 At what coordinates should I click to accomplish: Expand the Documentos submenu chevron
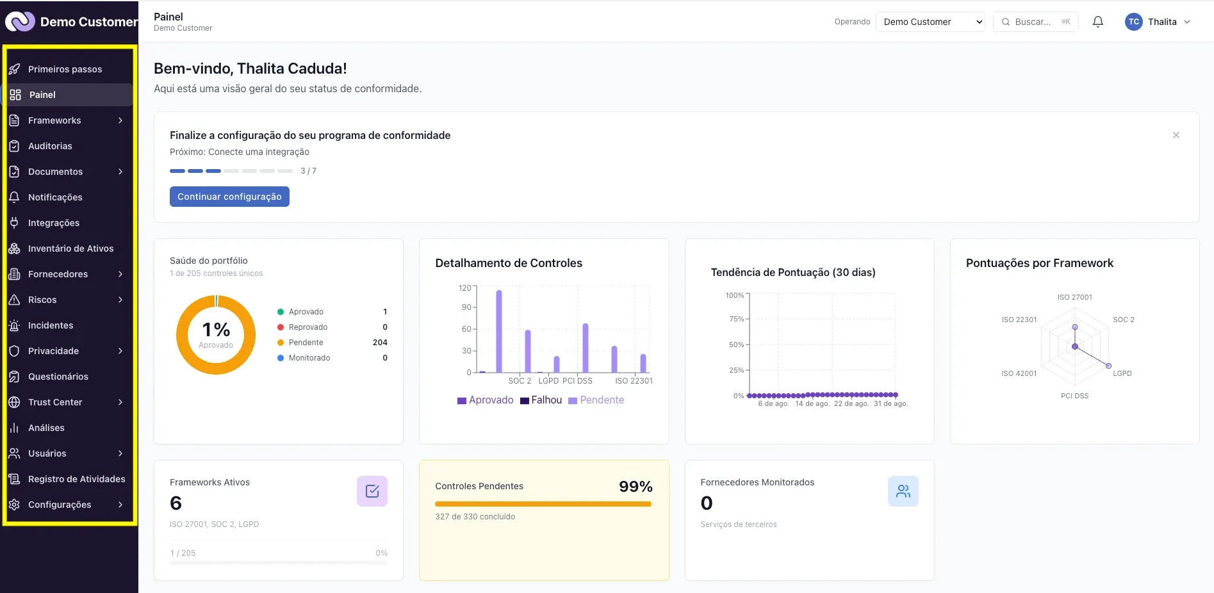coord(120,172)
